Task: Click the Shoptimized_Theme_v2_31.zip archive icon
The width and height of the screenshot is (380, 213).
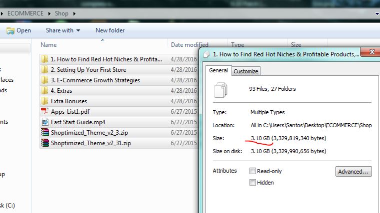Action: click(45, 143)
